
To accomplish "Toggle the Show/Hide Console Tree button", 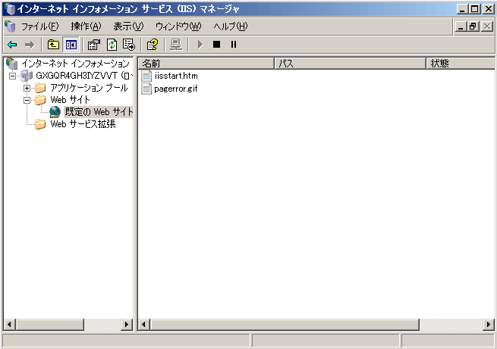I will tap(71, 45).
